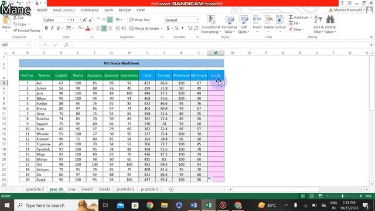Set middle vertical alignment

tap(104, 19)
